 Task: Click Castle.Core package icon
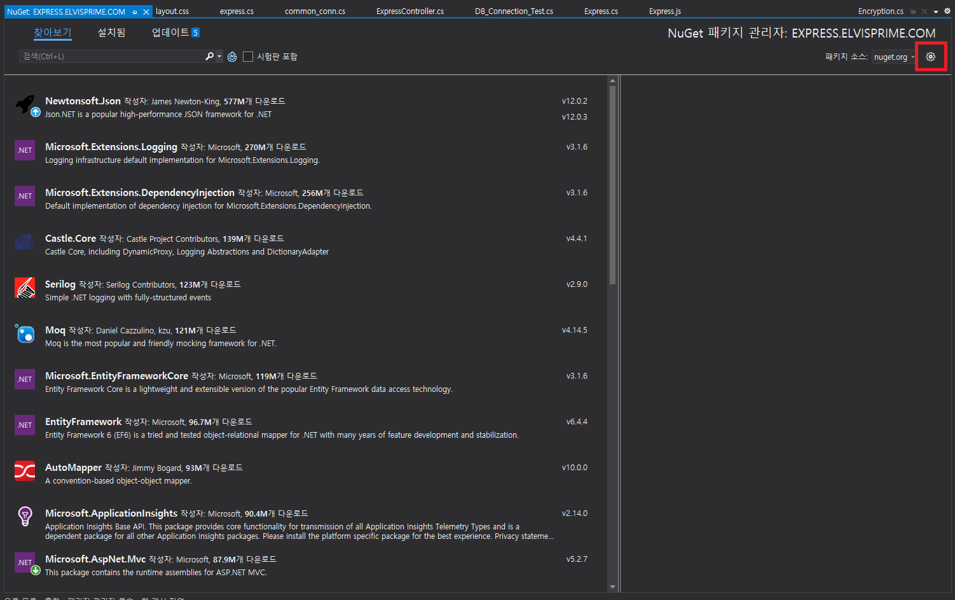point(25,242)
